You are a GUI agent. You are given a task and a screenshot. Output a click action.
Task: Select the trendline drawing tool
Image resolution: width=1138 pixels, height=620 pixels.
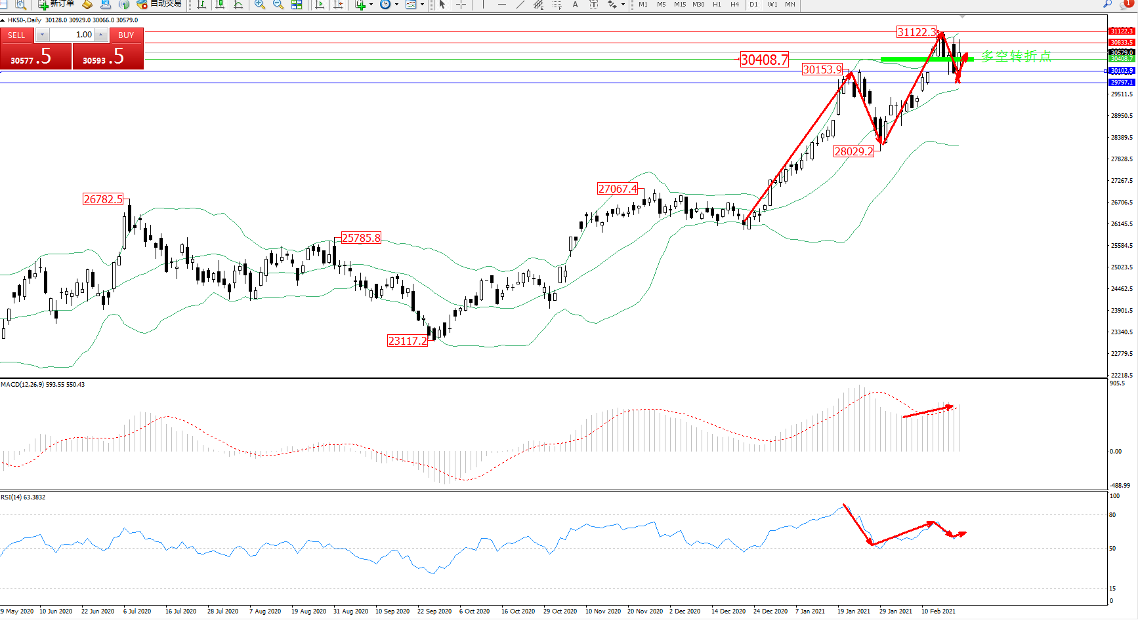(x=520, y=5)
